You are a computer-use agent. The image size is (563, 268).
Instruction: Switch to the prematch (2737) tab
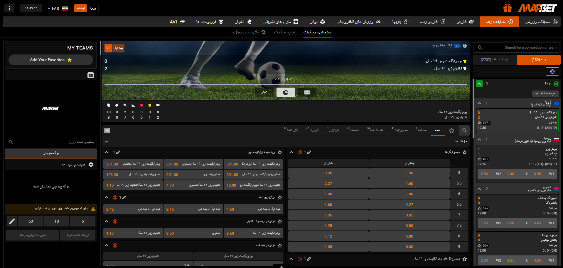[494, 60]
